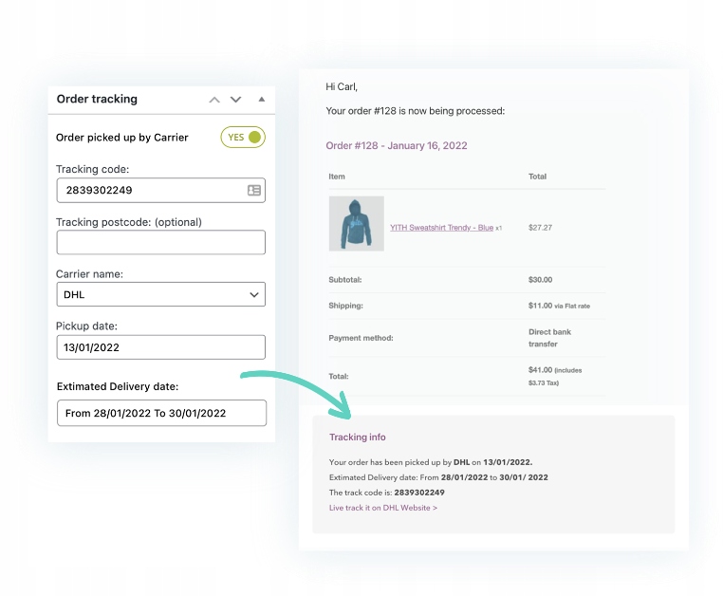Select the Pickup date field

coord(160,347)
